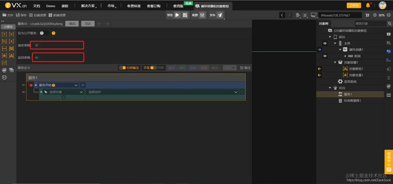Screen dimensions: 393x184
Task: Toggle the 子层/同层 switch
Action: click(x=153, y=68)
